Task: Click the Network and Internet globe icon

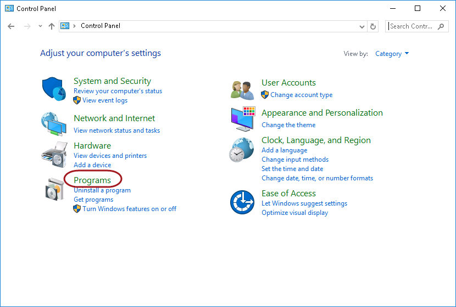Action: (x=54, y=123)
